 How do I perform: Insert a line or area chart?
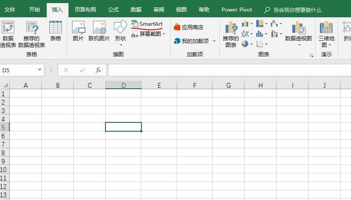(245, 34)
